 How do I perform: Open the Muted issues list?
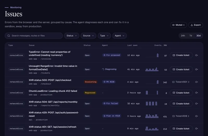[x=178, y=25]
